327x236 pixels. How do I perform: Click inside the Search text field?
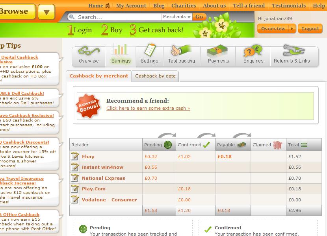[x=118, y=17]
